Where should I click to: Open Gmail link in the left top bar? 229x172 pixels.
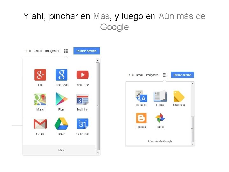[x=38, y=51]
